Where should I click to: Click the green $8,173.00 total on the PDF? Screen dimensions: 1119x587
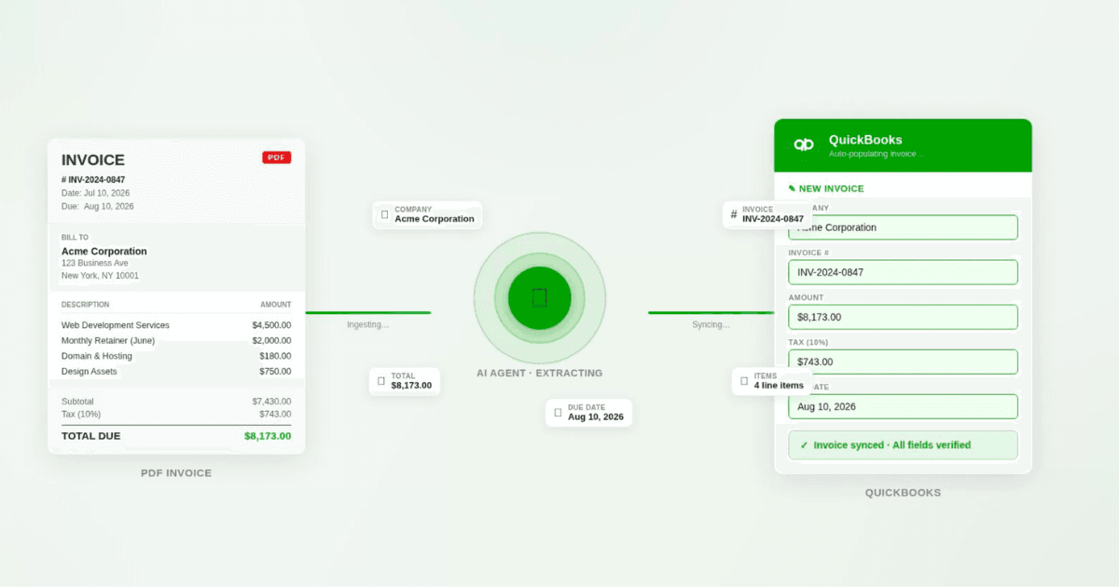(268, 435)
